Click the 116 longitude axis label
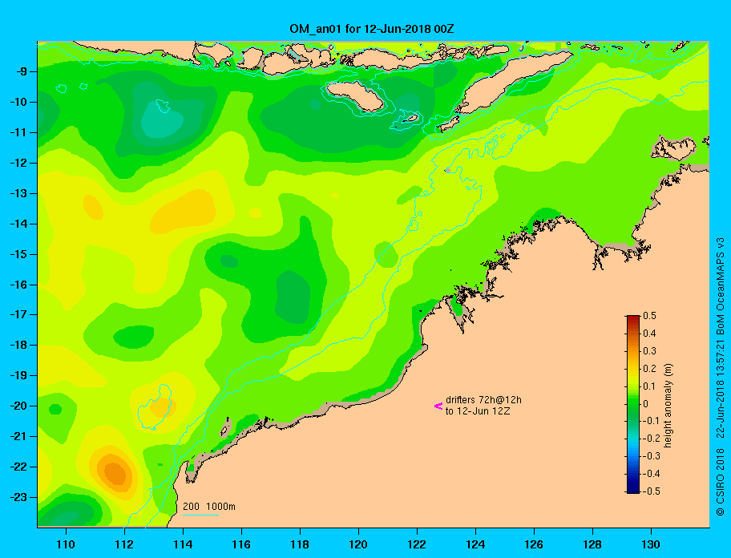This screenshot has width=731, height=558. pyautogui.click(x=241, y=544)
